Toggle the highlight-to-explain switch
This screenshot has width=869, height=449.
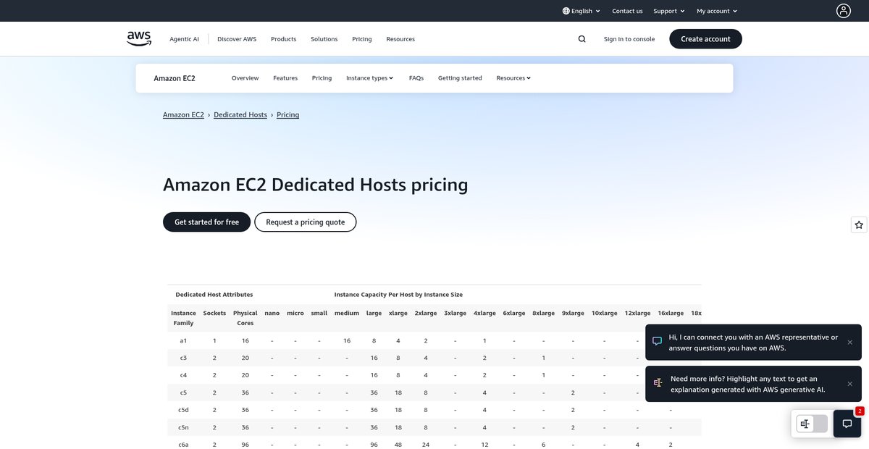coord(812,424)
